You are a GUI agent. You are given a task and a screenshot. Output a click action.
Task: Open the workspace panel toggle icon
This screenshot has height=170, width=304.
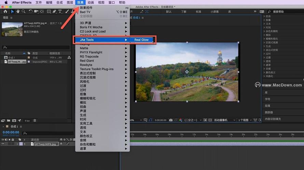click(x=262, y=12)
